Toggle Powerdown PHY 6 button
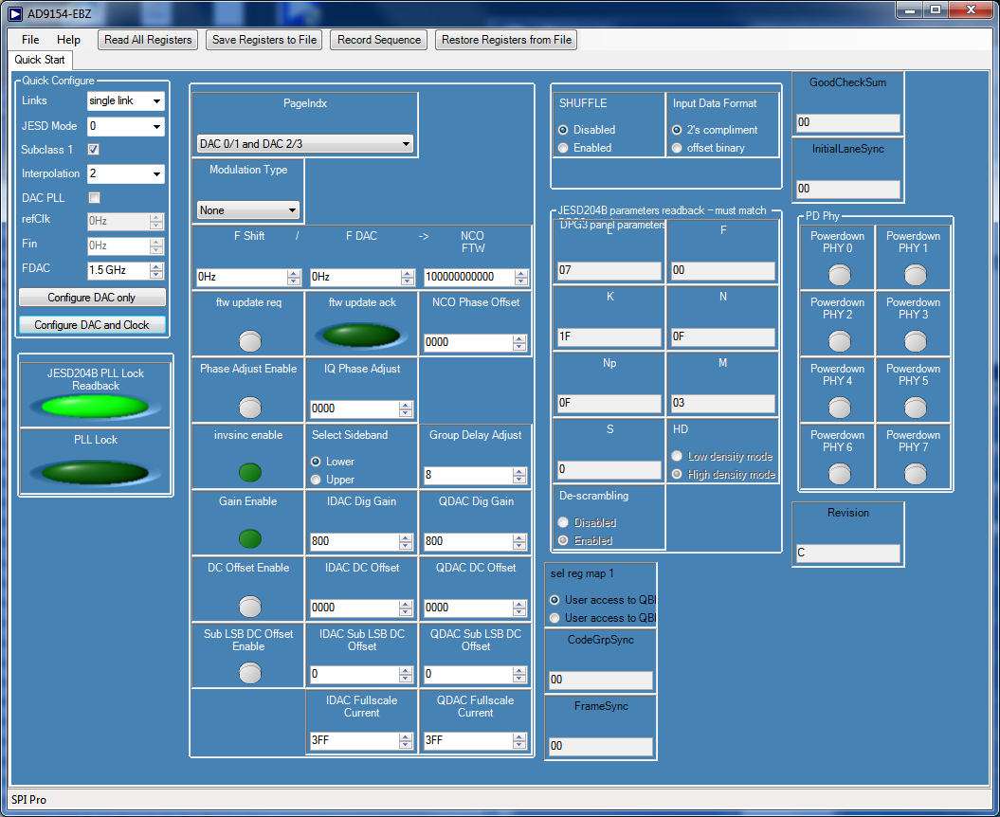The image size is (1000, 817). click(839, 474)
